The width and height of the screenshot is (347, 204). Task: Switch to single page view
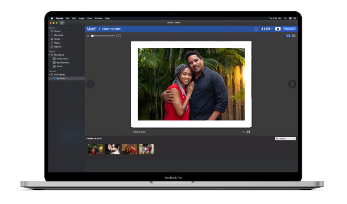(x=288, y=36)
